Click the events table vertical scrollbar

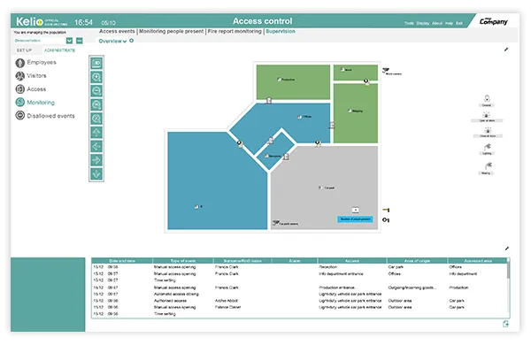tap(508, 271)
